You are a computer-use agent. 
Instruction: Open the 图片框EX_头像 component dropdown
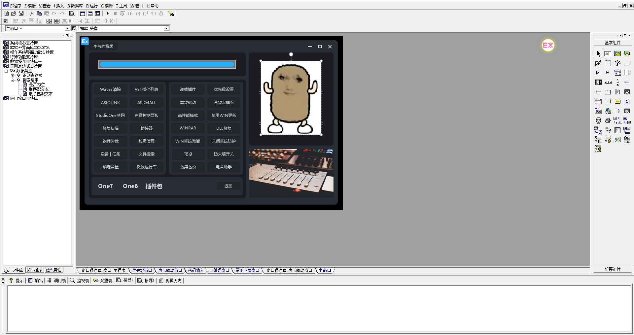click(x=166, y=28)
